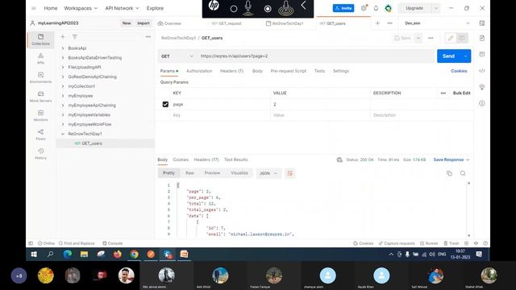Click the plus icon to create collection
This screenshot has width=516, height=290.
tap(63, 37)
